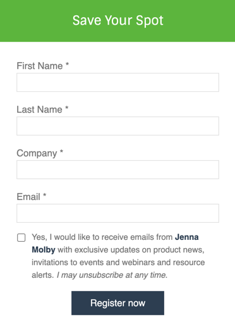Click the Email field label
Image resolution: width=235 pixels, height=326 pixels.
tap(28, 197)
